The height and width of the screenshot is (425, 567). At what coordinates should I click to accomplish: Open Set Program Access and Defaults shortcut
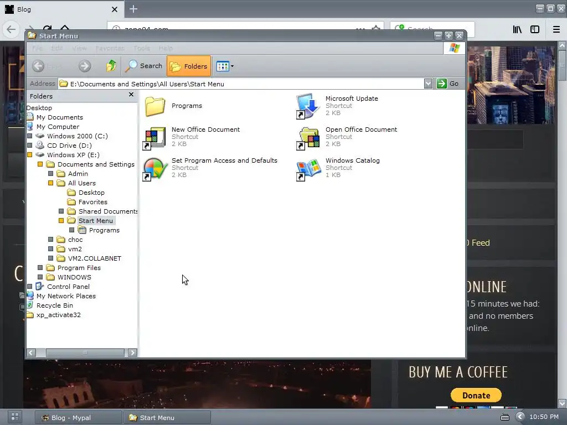pyautogui.click(x=210, y=168)
